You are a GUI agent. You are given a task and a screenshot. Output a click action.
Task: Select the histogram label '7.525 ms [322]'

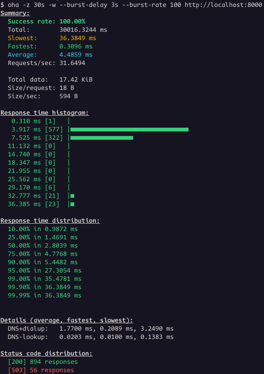pyautogui.click(x=37, y=138)
